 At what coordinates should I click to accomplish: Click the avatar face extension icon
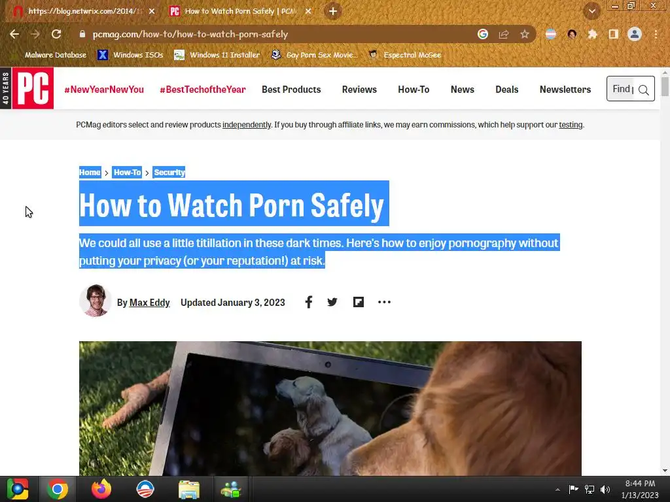click(572, 34)
